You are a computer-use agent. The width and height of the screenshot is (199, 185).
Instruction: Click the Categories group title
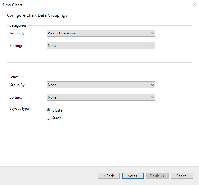(x=18, y=25)
